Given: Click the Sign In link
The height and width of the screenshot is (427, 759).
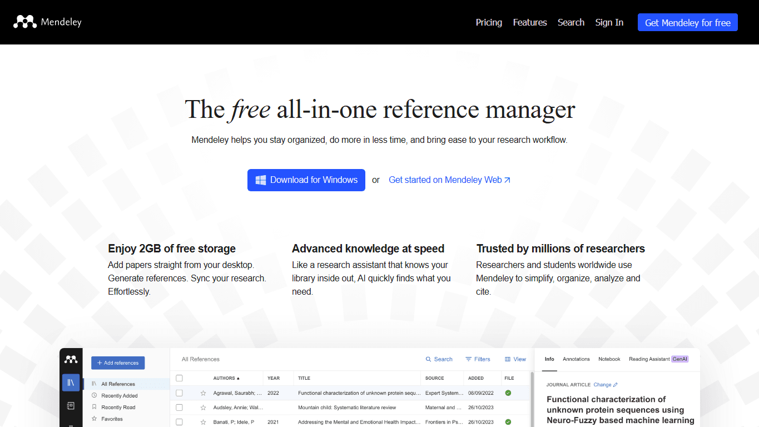Looking at the screenshot, I should point(609,22).
